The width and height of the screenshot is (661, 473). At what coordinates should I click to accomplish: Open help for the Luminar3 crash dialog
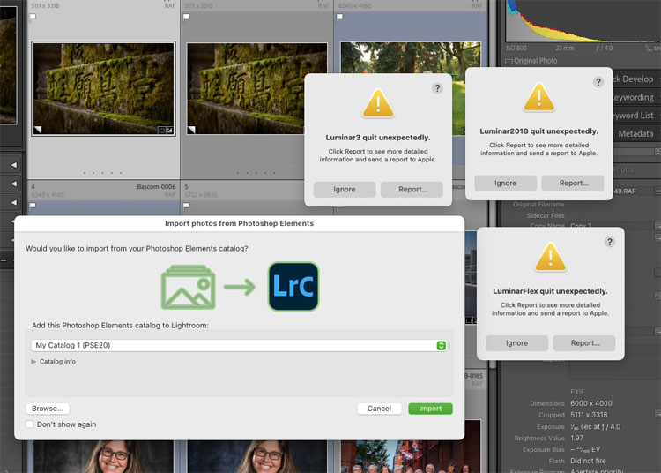click(x=437, y=88)
